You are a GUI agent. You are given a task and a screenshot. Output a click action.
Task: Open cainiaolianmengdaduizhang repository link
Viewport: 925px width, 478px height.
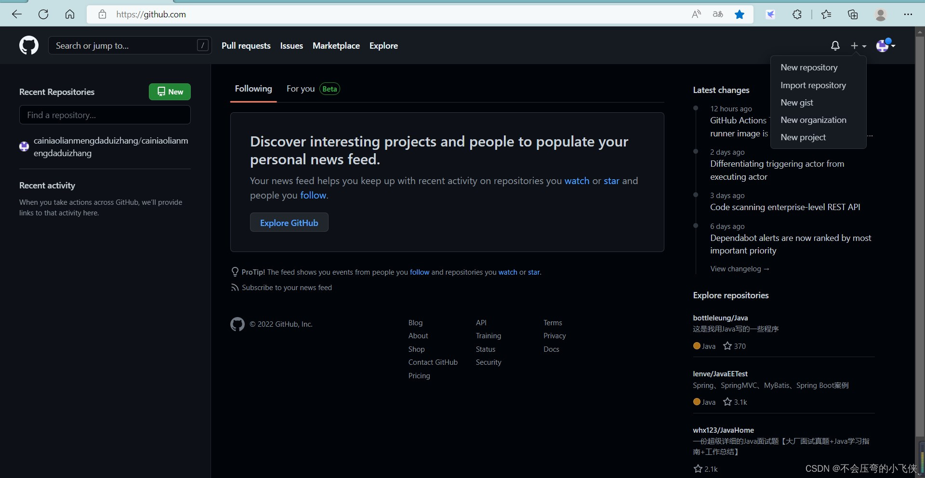pos(111,147)
